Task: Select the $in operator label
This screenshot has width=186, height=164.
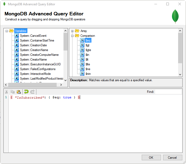Action: click(x=87, y=55)
